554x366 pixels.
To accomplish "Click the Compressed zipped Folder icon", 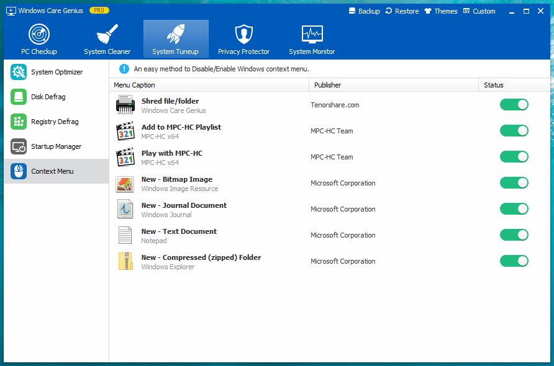I will tap(126, 261).
